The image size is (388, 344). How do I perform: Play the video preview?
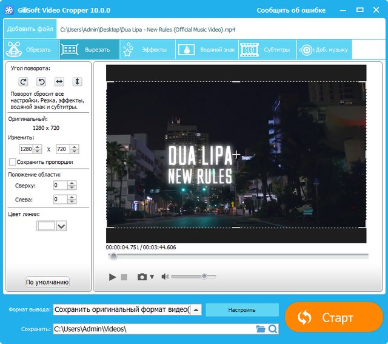coord(112,277)
